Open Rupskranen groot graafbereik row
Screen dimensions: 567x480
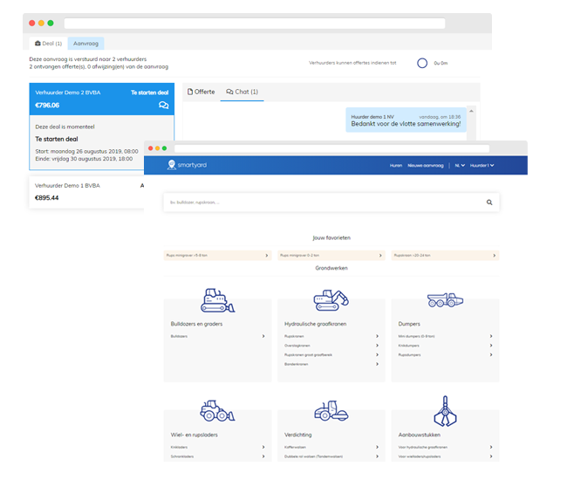tap(331, 355)
